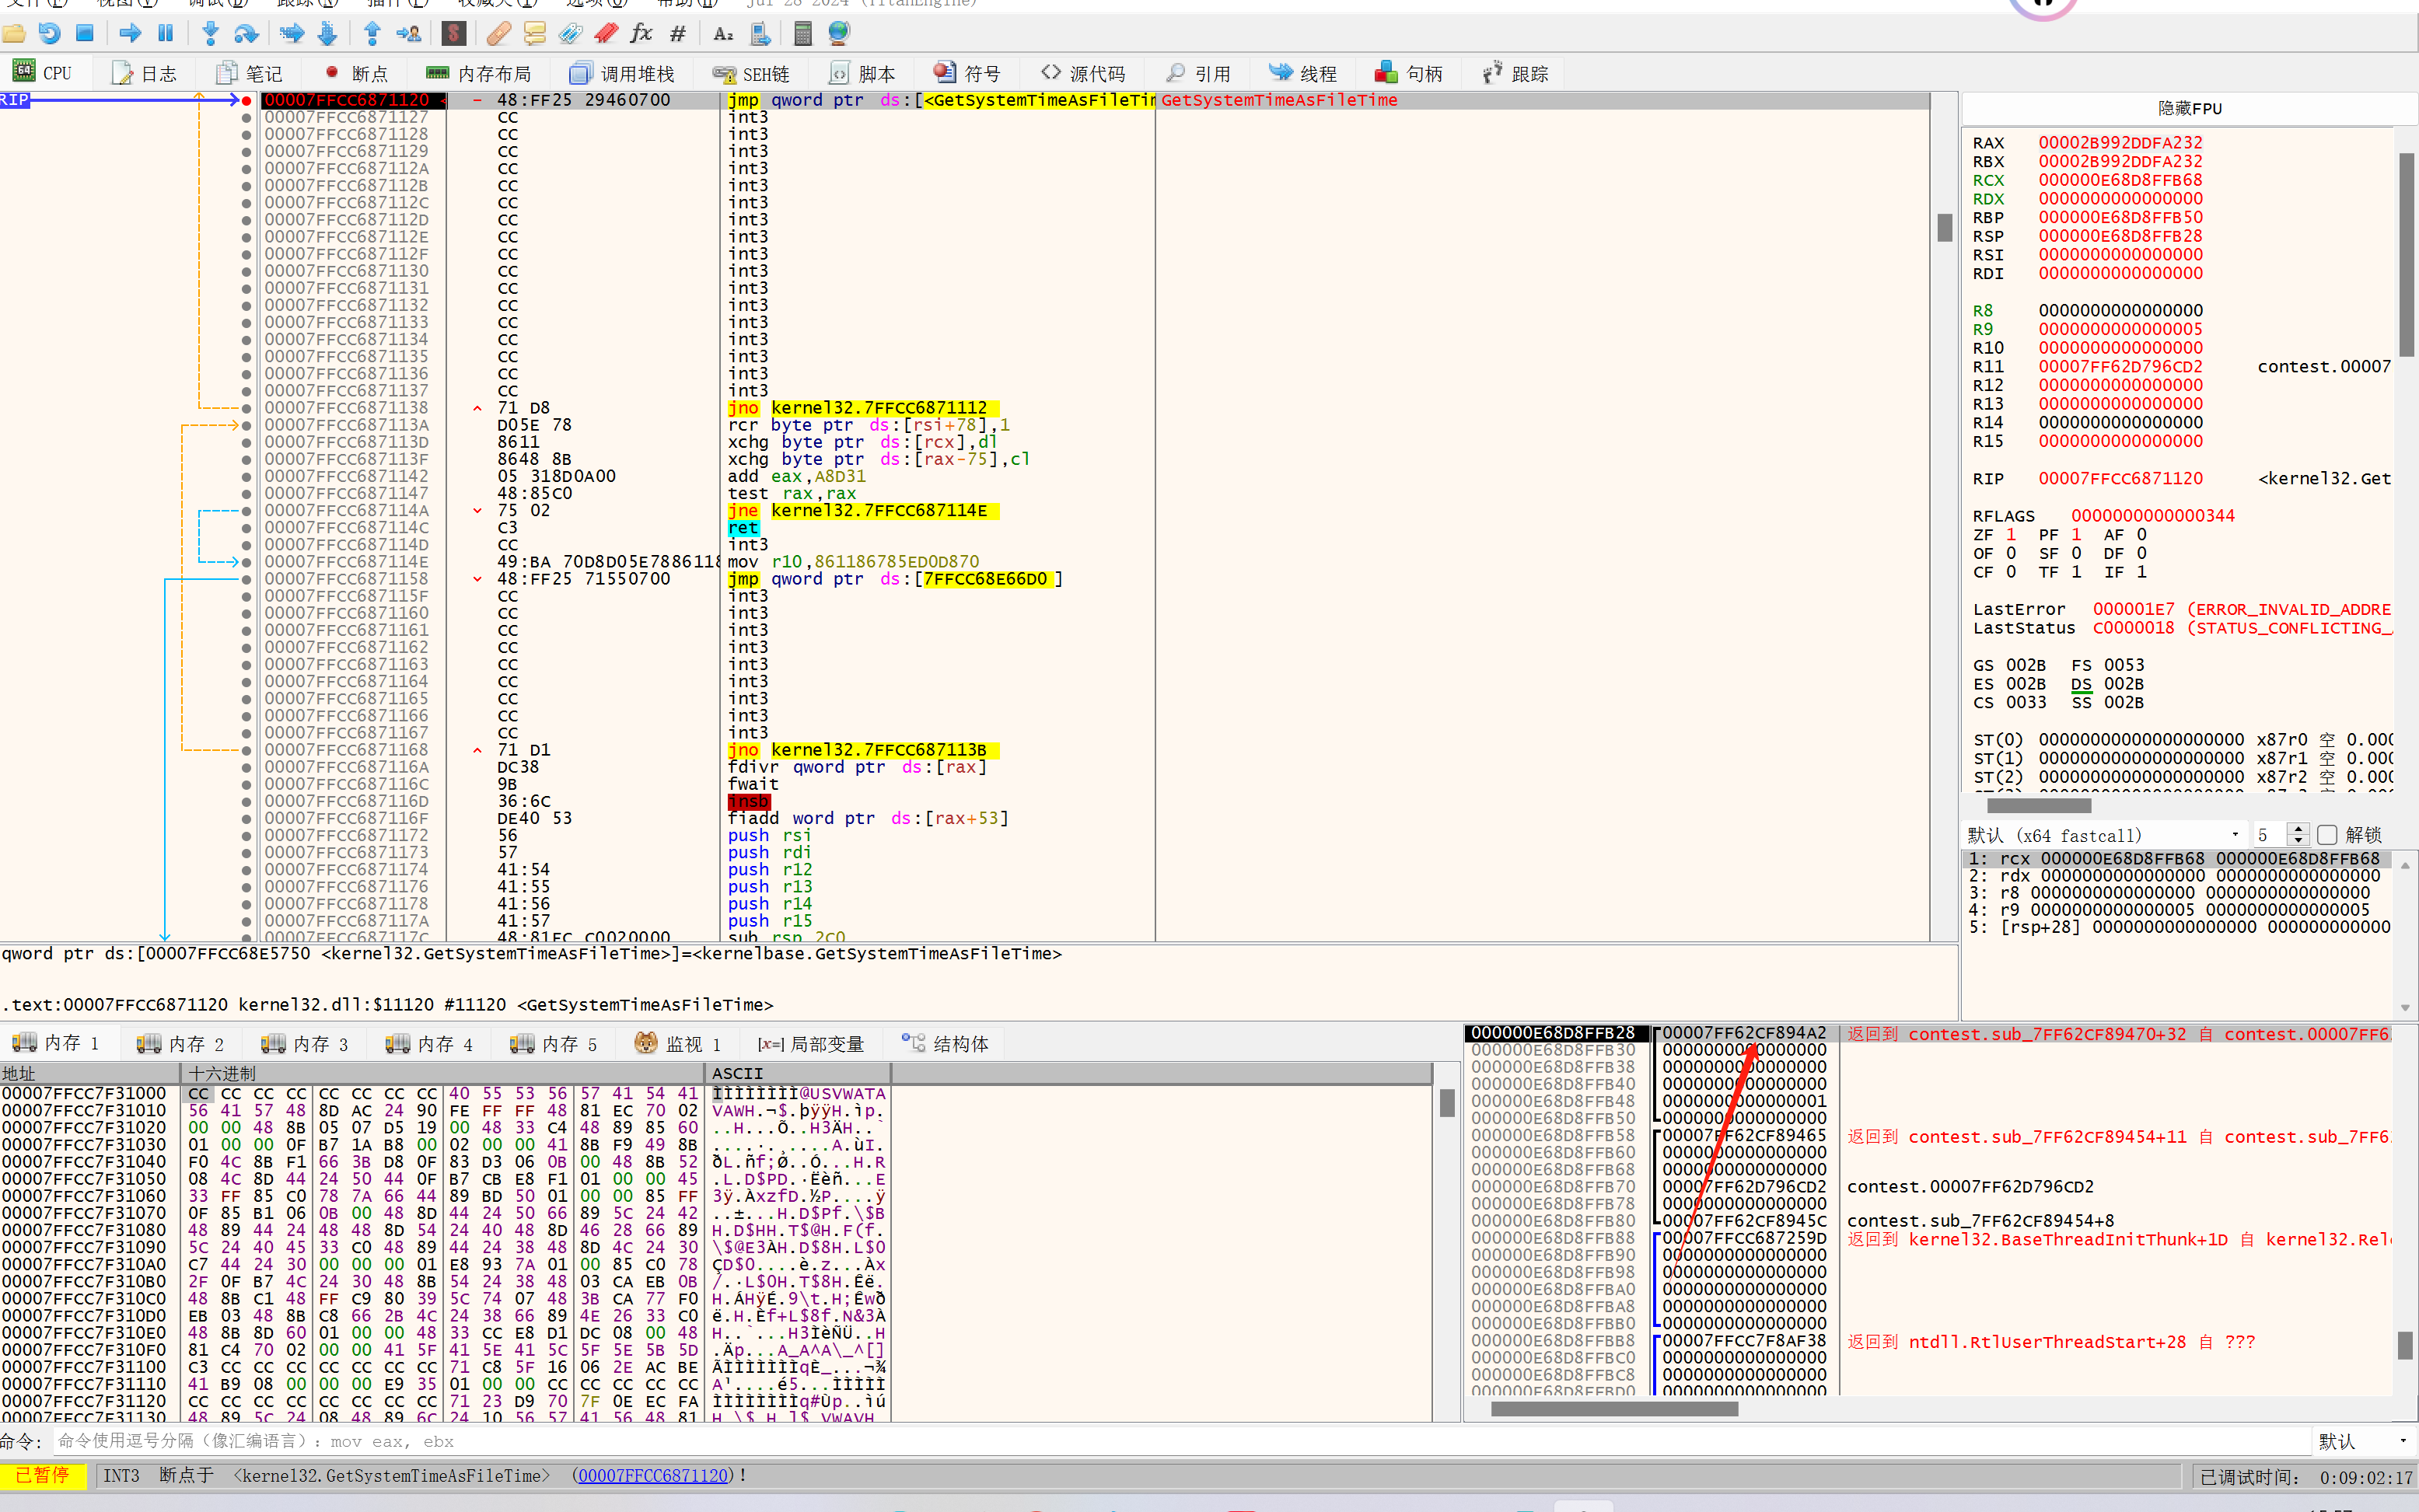The width and height of the screenshot is (2419, 1512).
Task: Start trace over
Action: (x=328, y=34)
